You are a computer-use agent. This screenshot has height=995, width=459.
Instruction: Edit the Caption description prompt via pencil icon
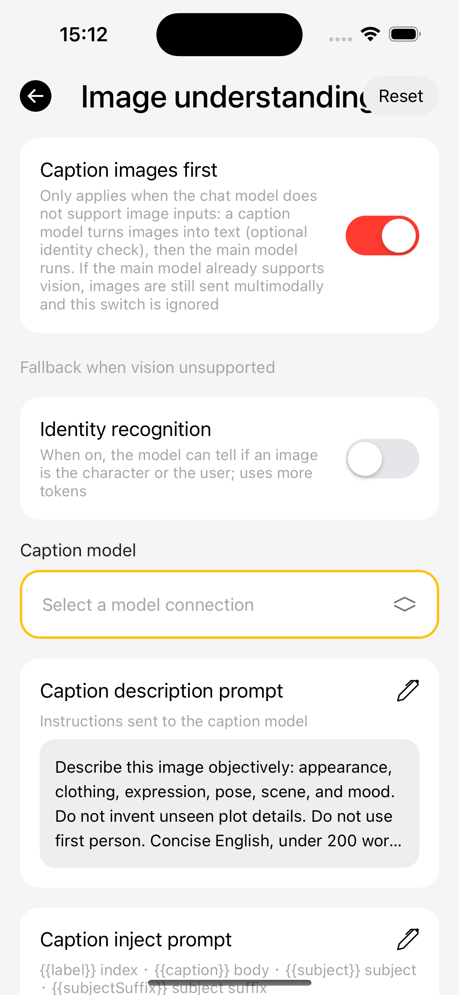click(x=408, y=691)
